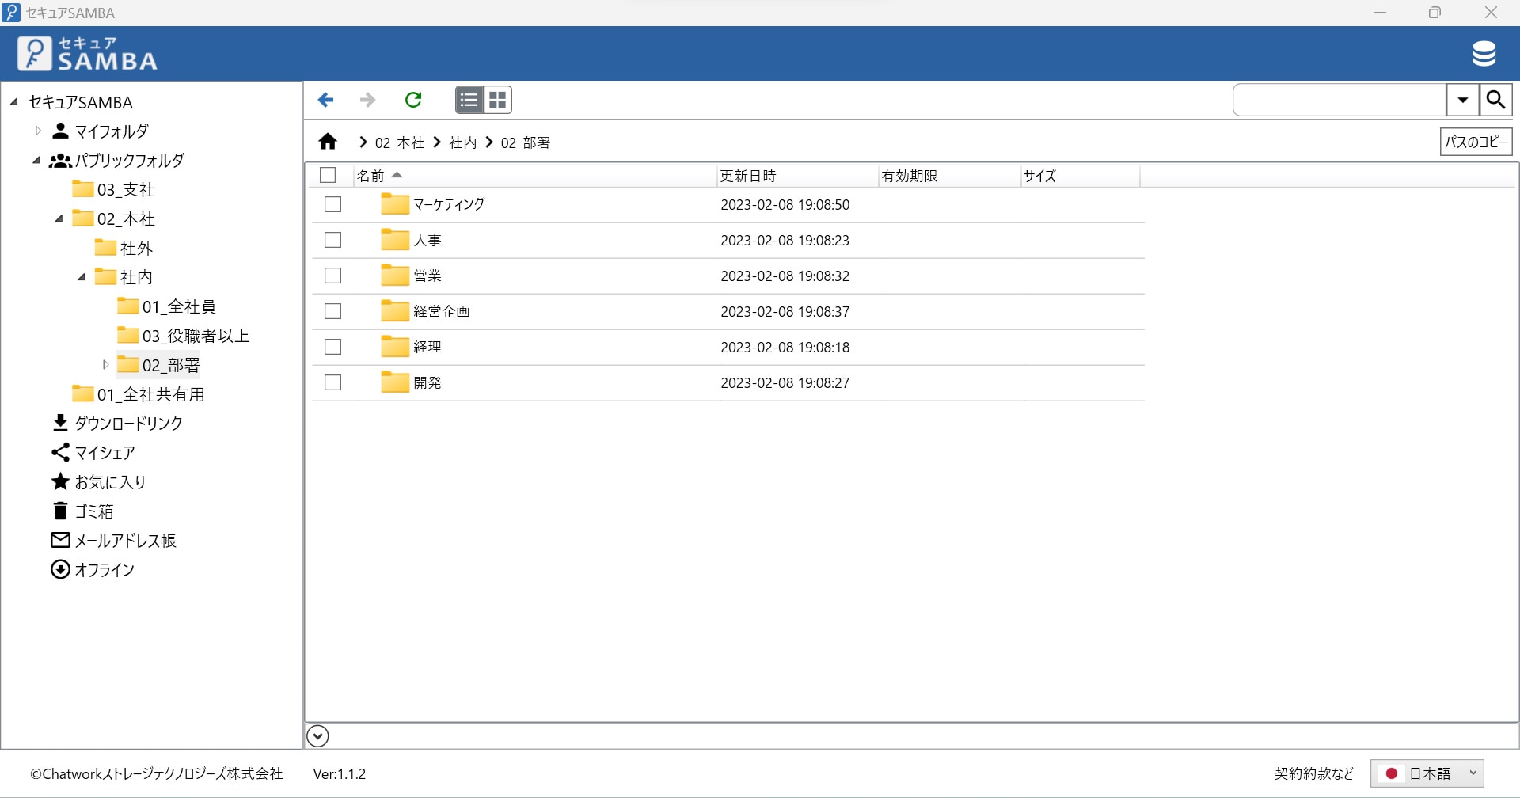1520x798 pixels.
Task: Check the 人事 row checkbox
Action: pos(333,240)
